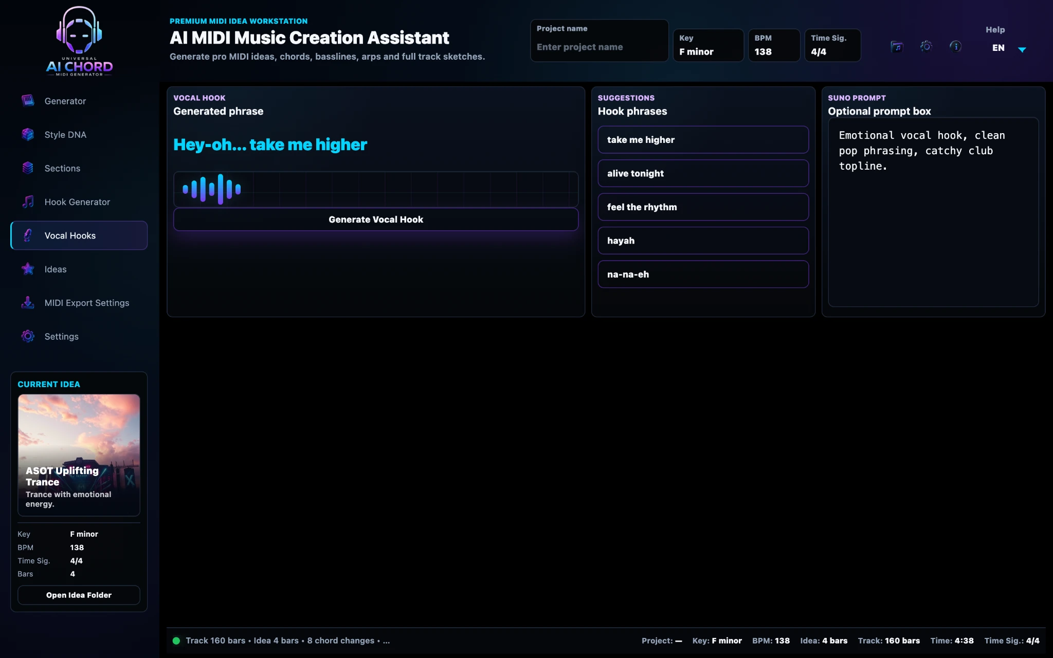The image size is (1053, 658).
Task: Click the ASOT Uplifting Trance thumbnail
Action: click(79, 455)
